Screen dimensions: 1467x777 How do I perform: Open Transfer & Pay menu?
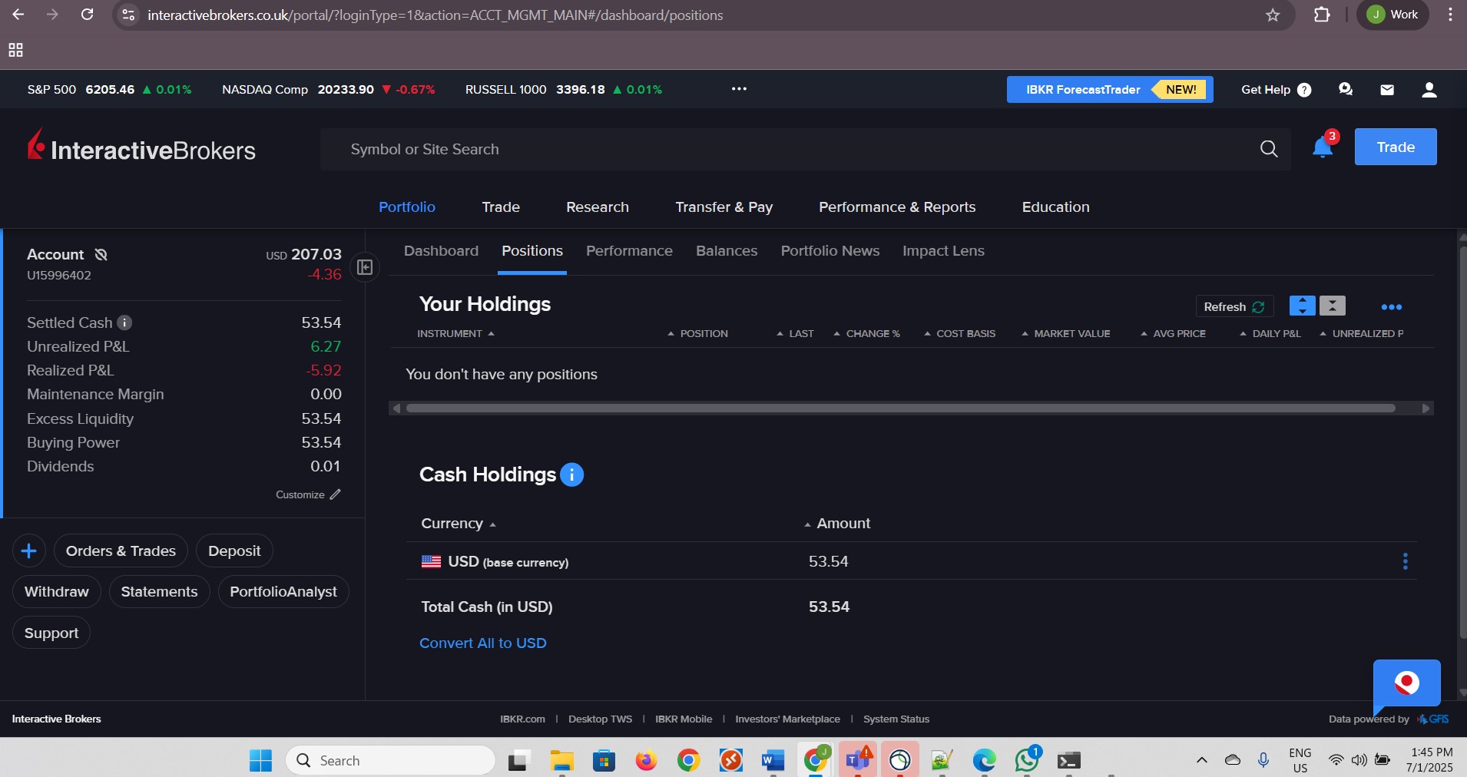(x=724, y=207)
